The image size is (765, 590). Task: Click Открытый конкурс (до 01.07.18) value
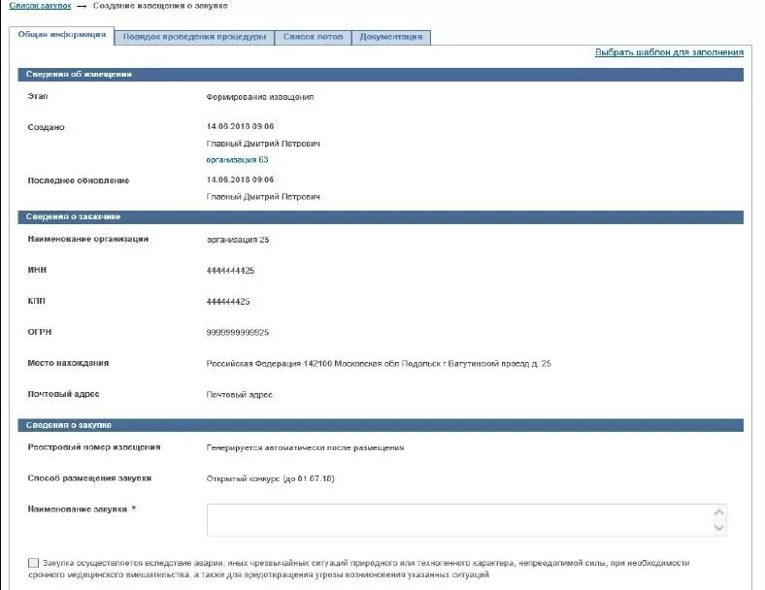point(270,478)
